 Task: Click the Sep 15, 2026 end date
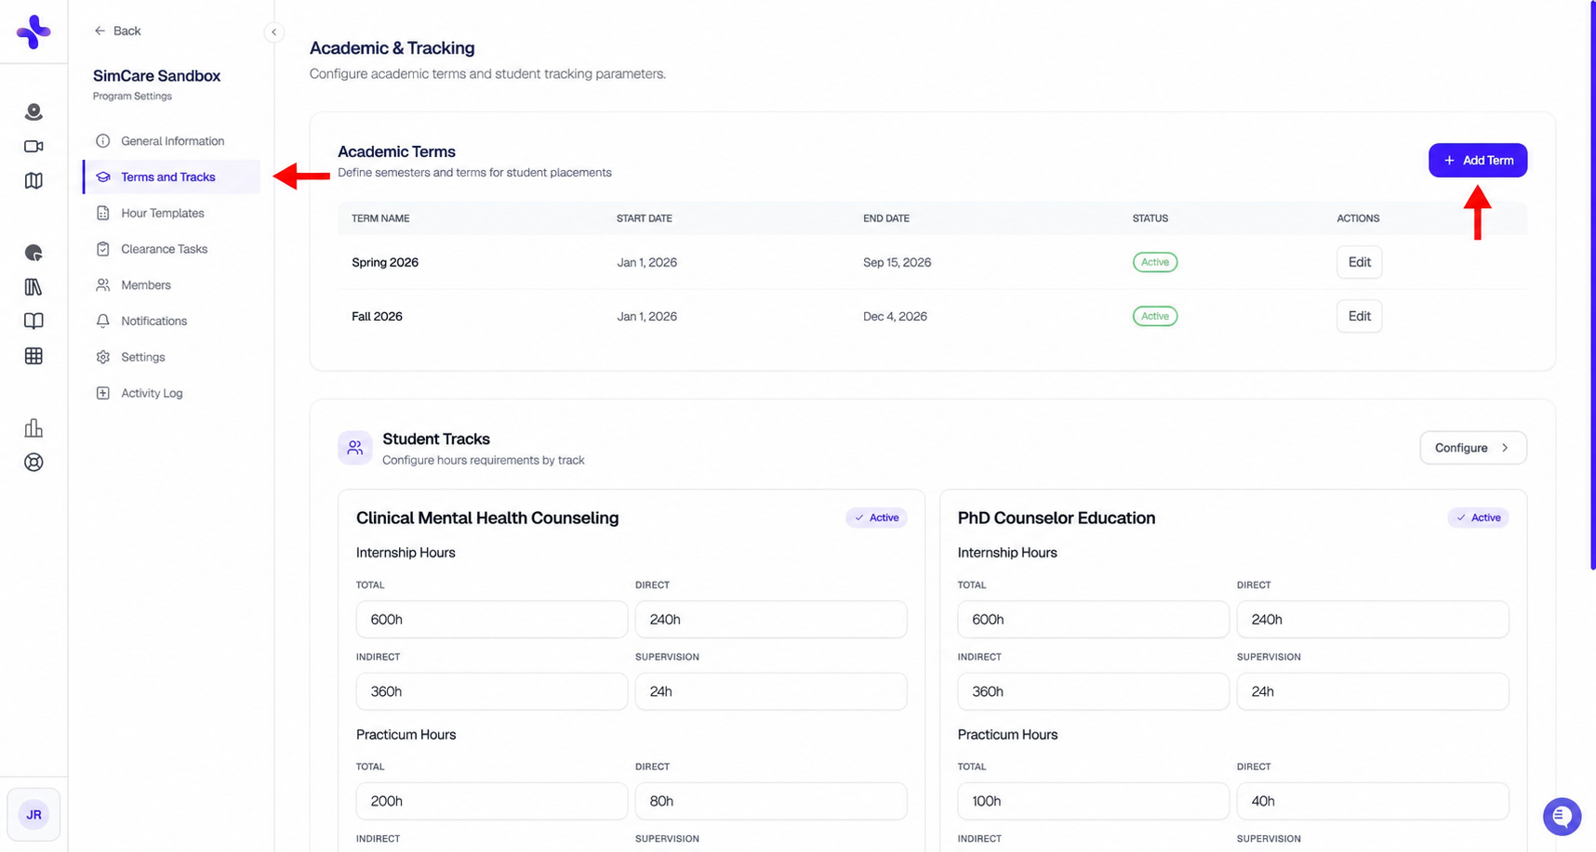(897, 262)
